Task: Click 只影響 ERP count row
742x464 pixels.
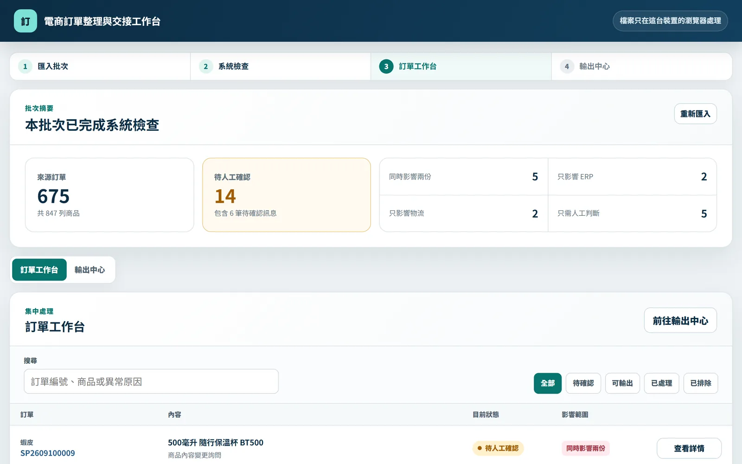Action: [633, 177]
